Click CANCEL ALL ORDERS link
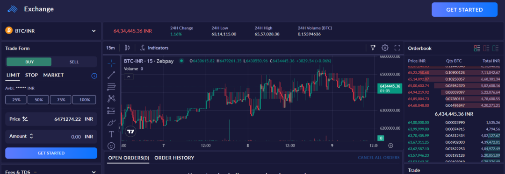The image size is (505, 174). [379, 158]
